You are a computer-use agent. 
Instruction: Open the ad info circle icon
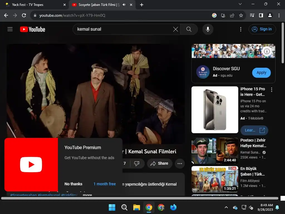pos(267,51)
